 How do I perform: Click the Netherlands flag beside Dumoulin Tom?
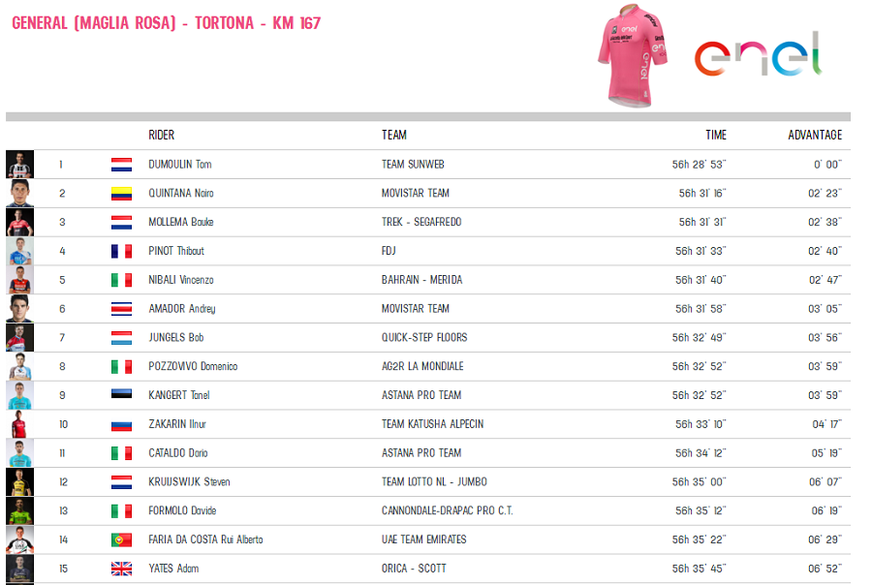coord(121,165)
